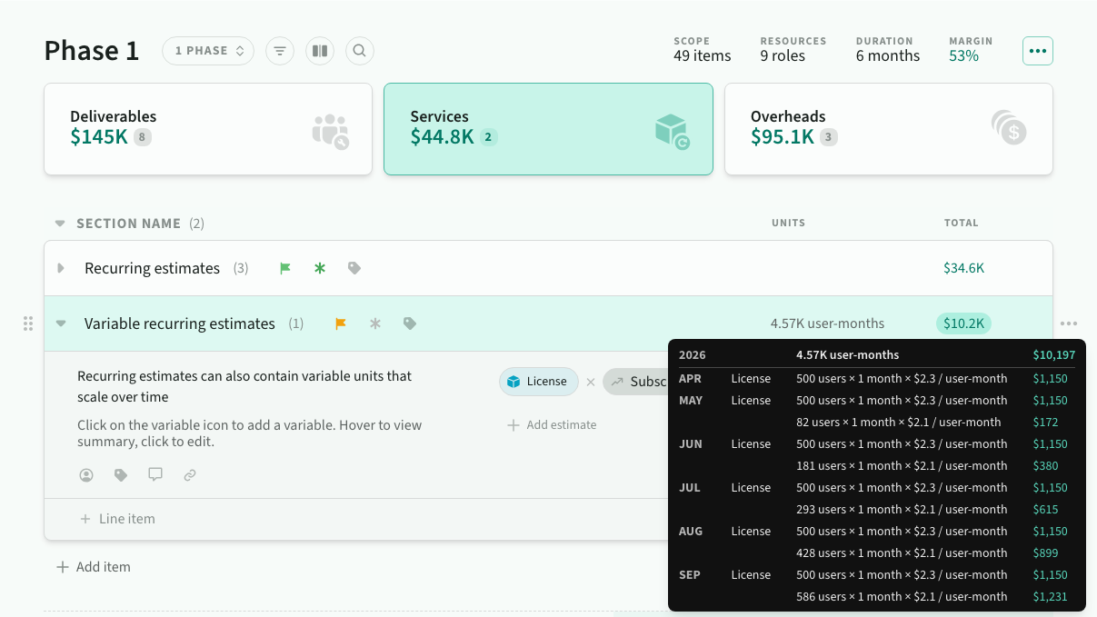Click the tag icon on Recurring estimates row
This screenshot has width=1097, height=617.
coord(354,268)
